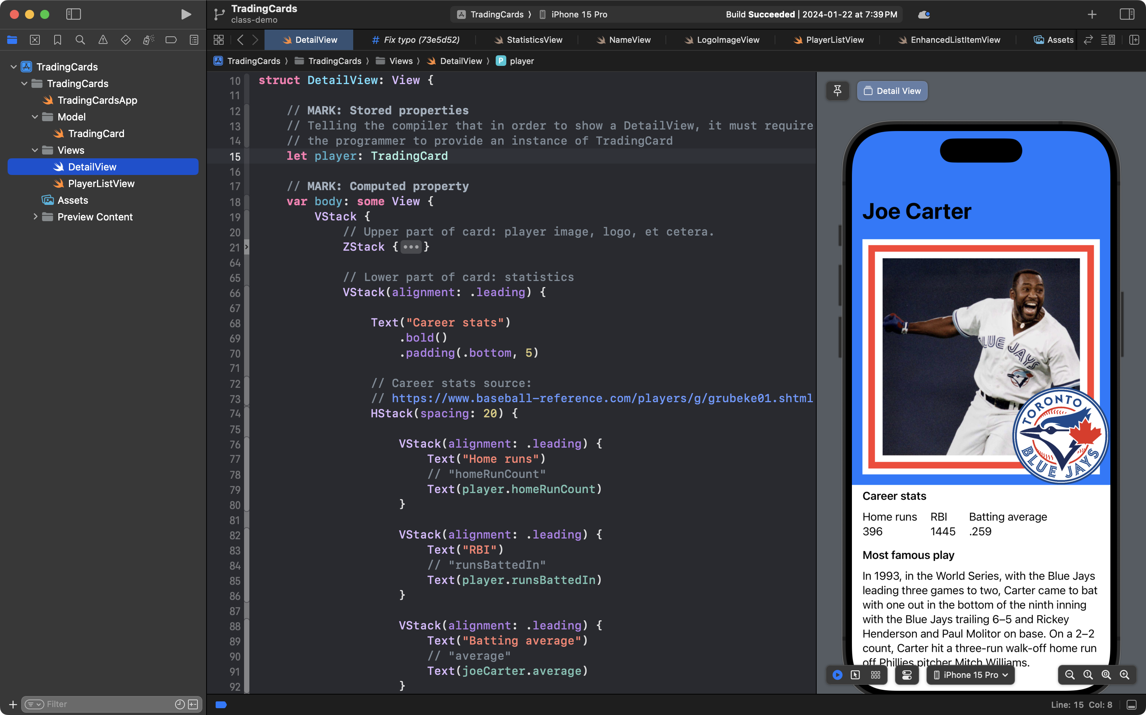The width and height of the screenshot is (1146, 715).
Task: Toggle the preview pin
Action: pos(837,90)
